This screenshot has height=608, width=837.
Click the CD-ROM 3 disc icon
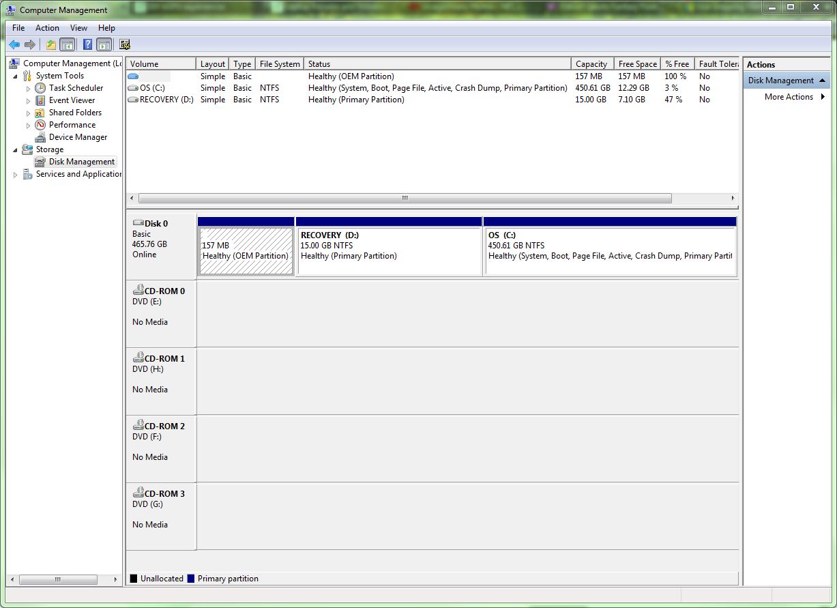click(x=138, y=493)
